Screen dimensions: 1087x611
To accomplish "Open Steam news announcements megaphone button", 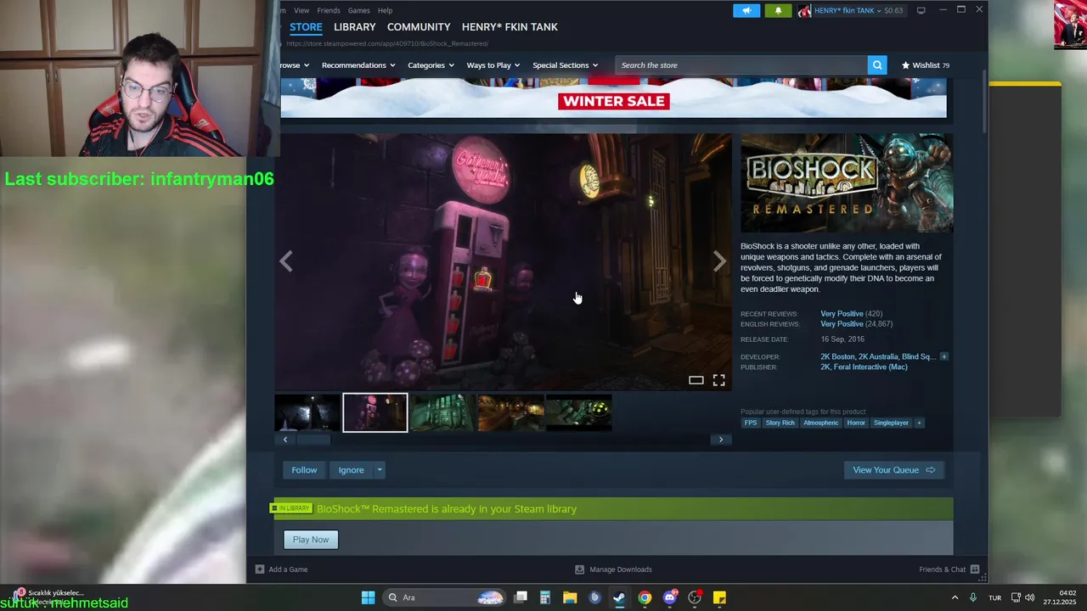I will coord(746,10).
